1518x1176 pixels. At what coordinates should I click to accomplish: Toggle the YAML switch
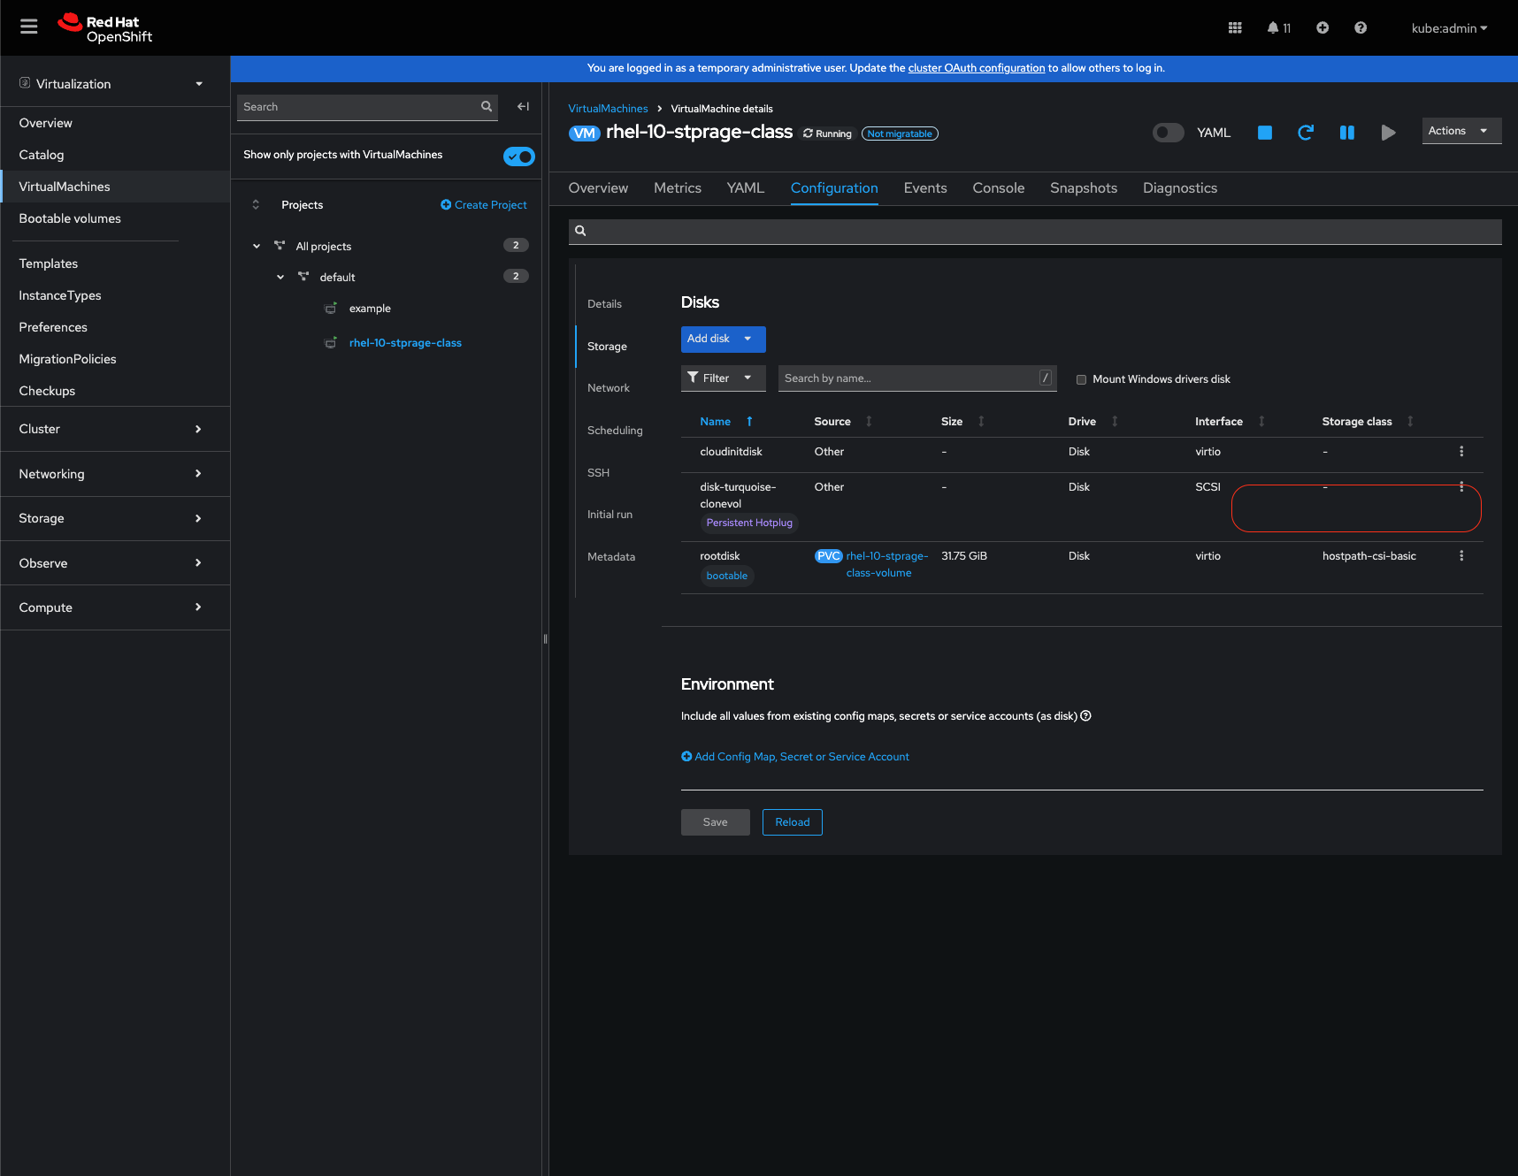click(1168, 133)
